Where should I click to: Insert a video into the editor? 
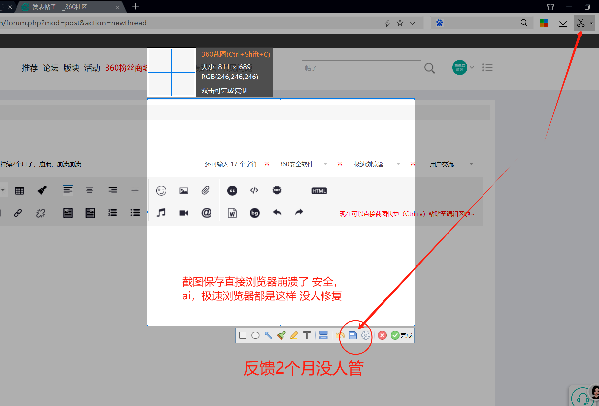183,213
